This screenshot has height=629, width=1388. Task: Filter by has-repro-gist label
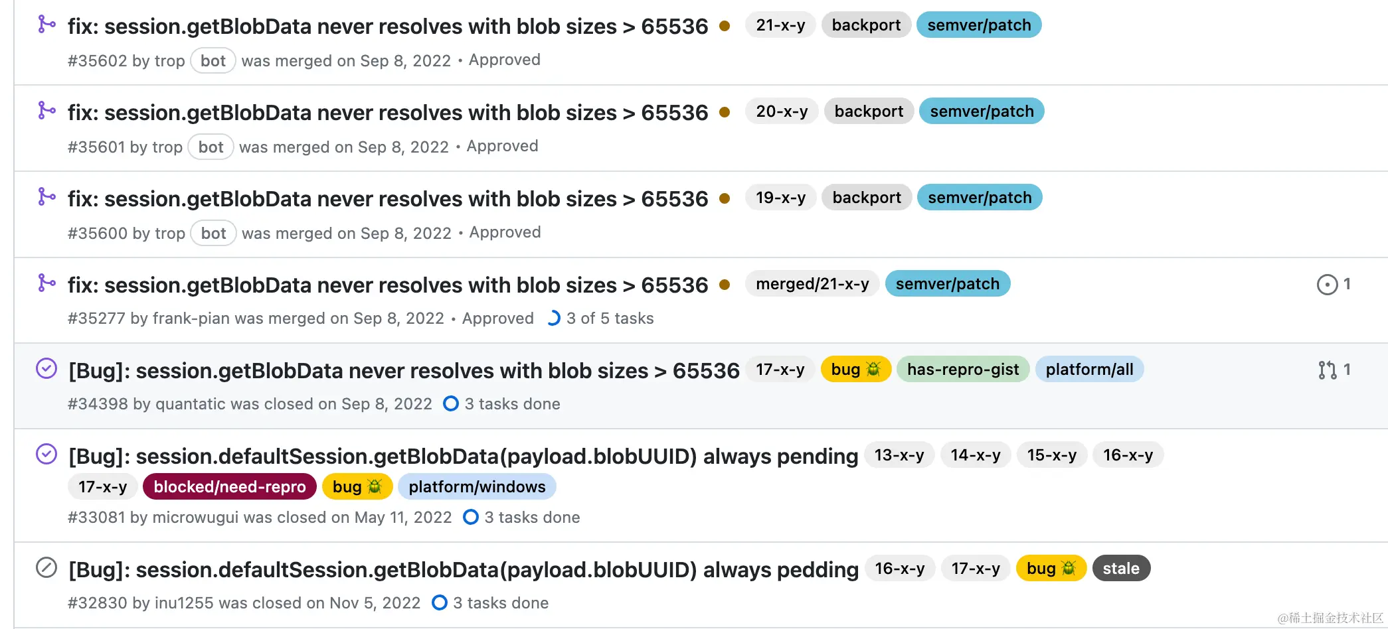coord(963,370)
